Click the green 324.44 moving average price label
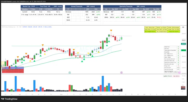188x102 pixels. [184, 44]
